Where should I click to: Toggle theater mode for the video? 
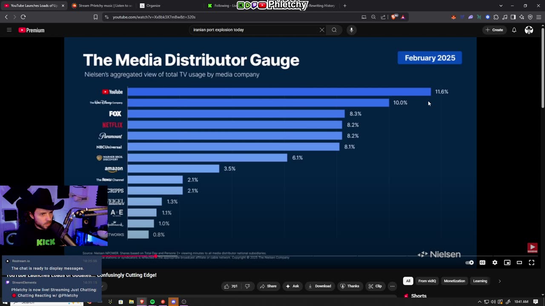[x=519, y=263]
